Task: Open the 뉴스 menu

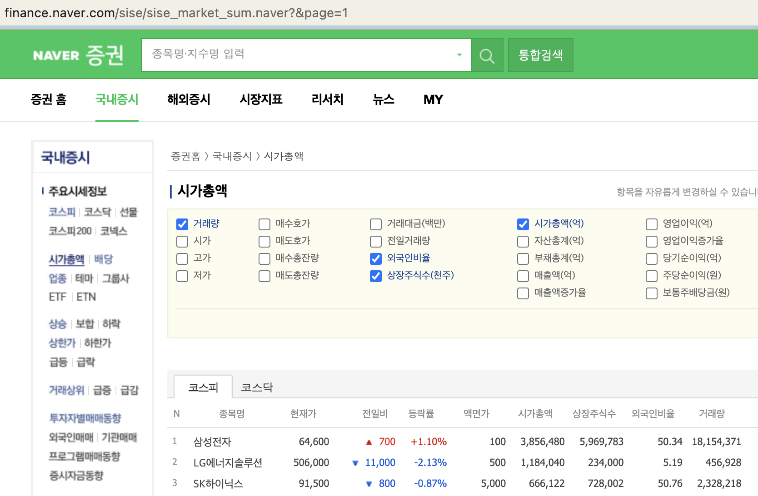Action: [x=384, y=99]
